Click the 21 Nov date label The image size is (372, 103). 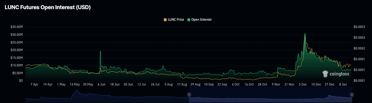coord(289,84)
